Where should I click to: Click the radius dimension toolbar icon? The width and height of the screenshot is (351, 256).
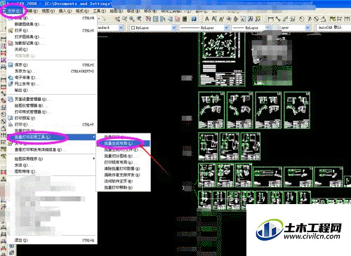click(x=302, y=19)
